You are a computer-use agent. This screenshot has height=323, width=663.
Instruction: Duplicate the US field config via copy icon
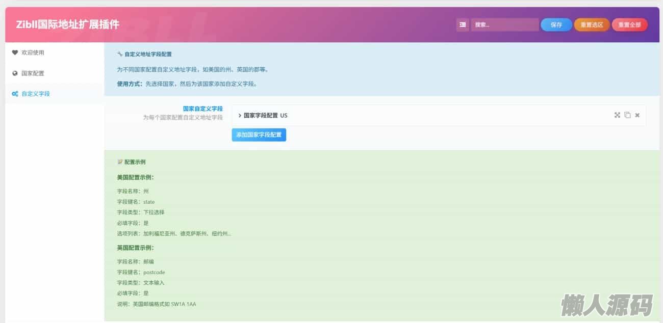pyautogui.click(x=627, y=115)
